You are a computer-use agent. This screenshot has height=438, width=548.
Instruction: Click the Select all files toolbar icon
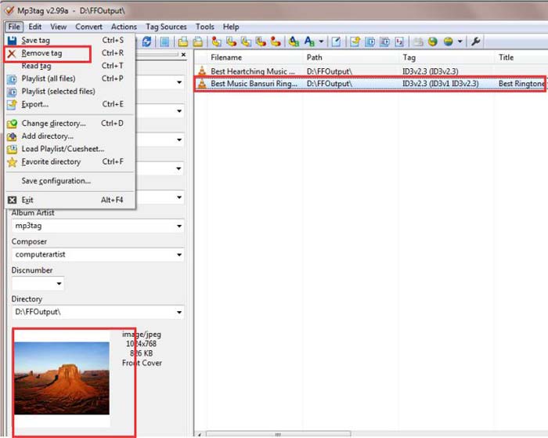(164, 42)
